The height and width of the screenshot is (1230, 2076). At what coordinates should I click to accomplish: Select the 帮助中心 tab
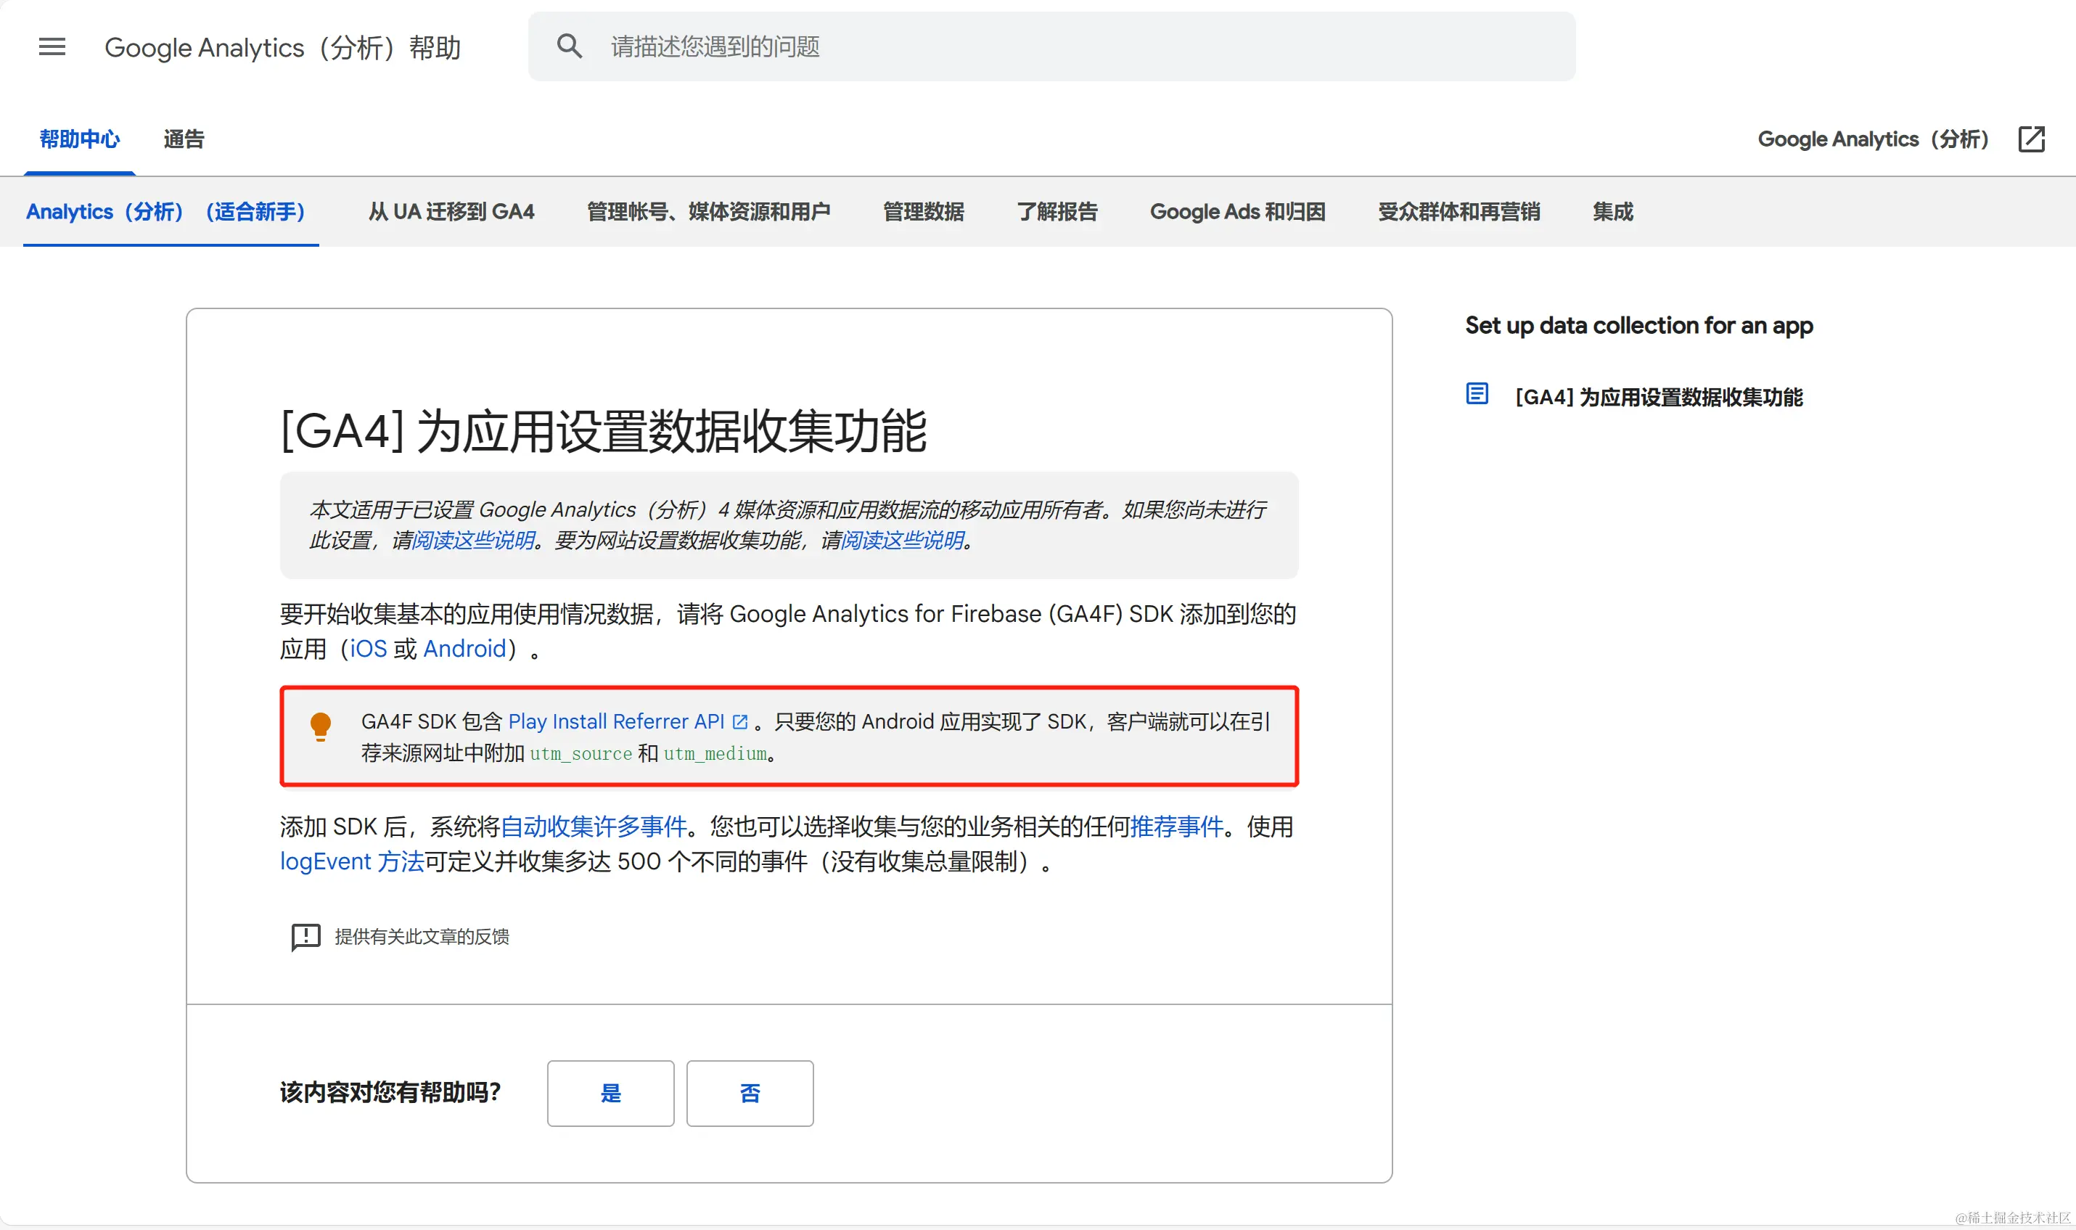tap(80, 139)
